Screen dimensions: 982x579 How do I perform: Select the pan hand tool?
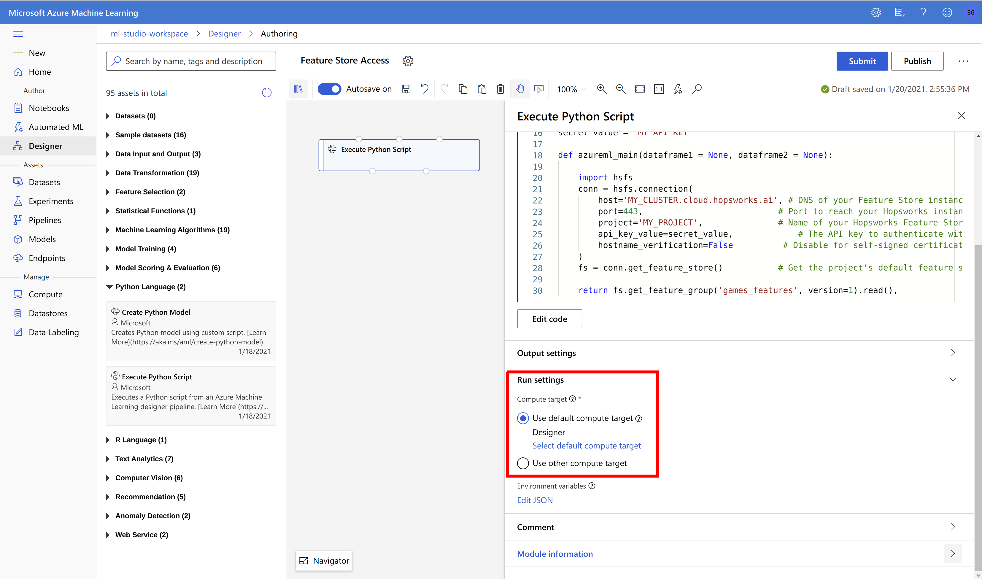(x=520, y=89)
